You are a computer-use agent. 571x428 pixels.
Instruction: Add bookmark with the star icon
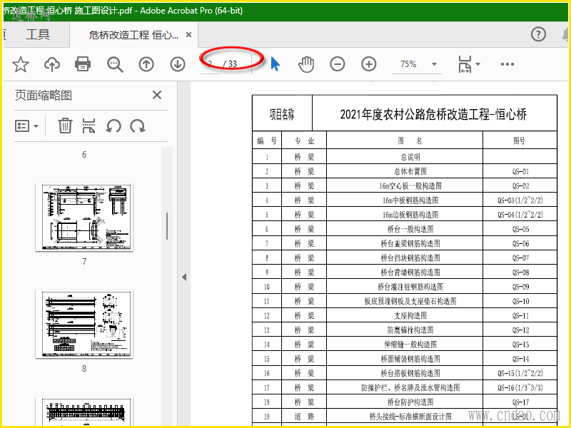click(x=21, y=64)
